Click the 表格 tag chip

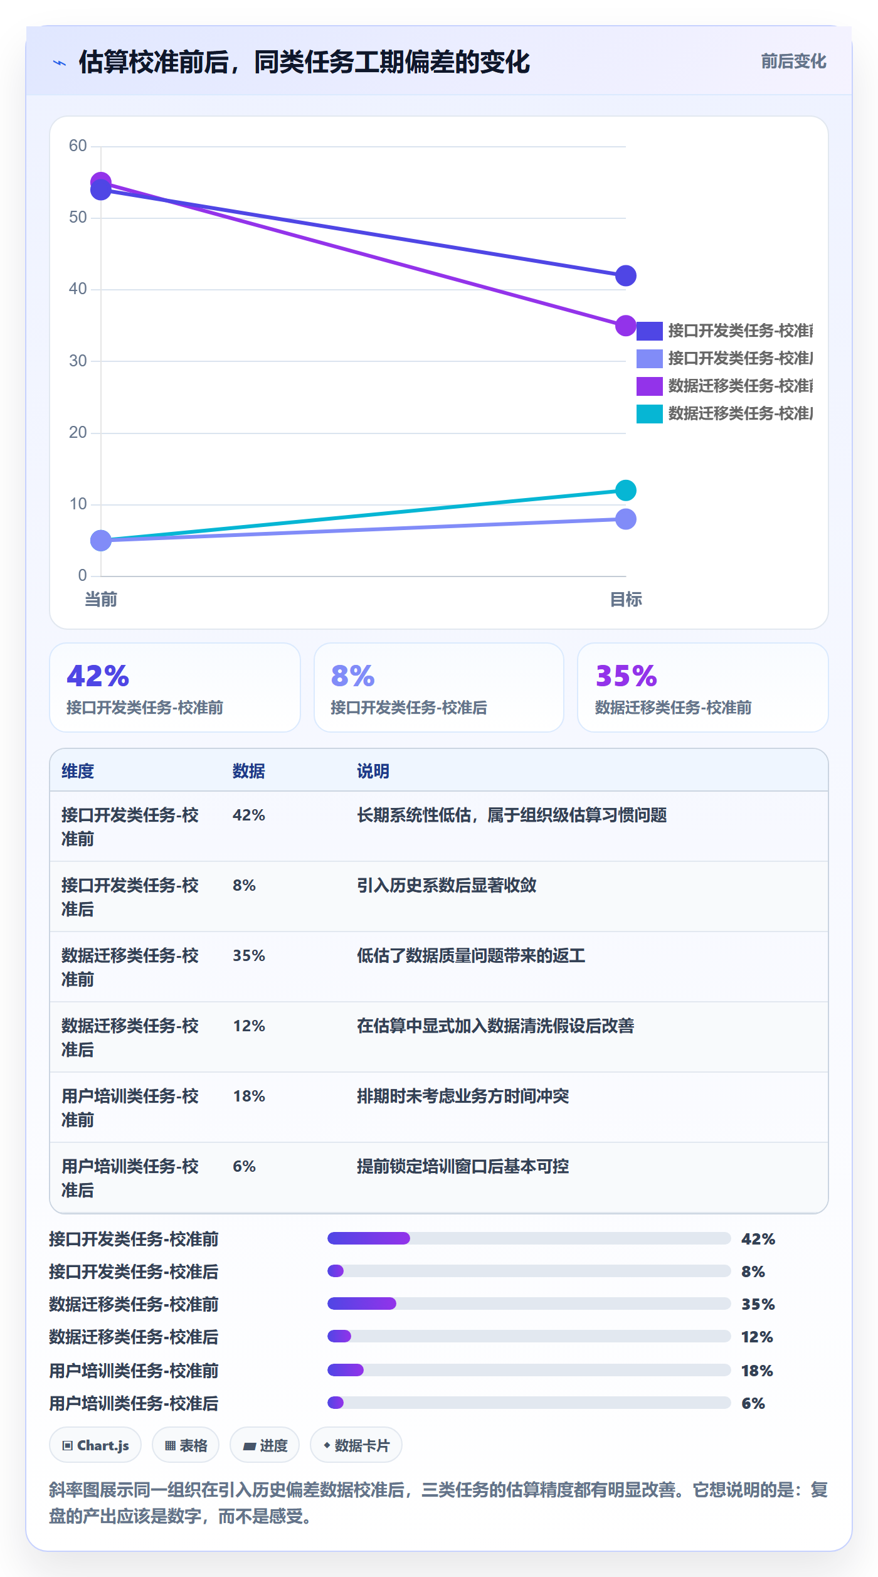[186, 1445]
